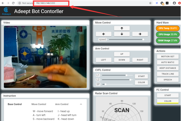This screenshot has height=121, width=181.
Task: Click the CPU Usage 33.9% indicator
Action: click(x=168, y=34)
